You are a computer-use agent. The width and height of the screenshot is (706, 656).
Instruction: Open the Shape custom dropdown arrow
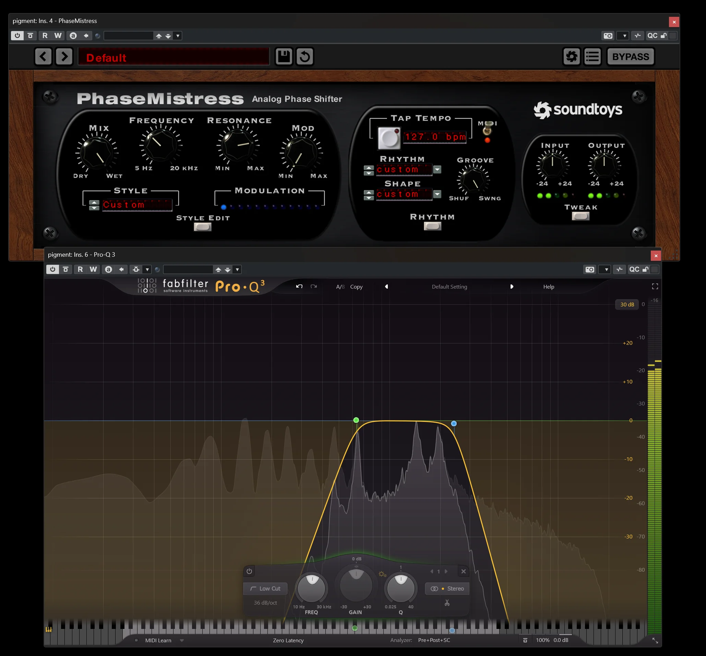coord(437,194)
